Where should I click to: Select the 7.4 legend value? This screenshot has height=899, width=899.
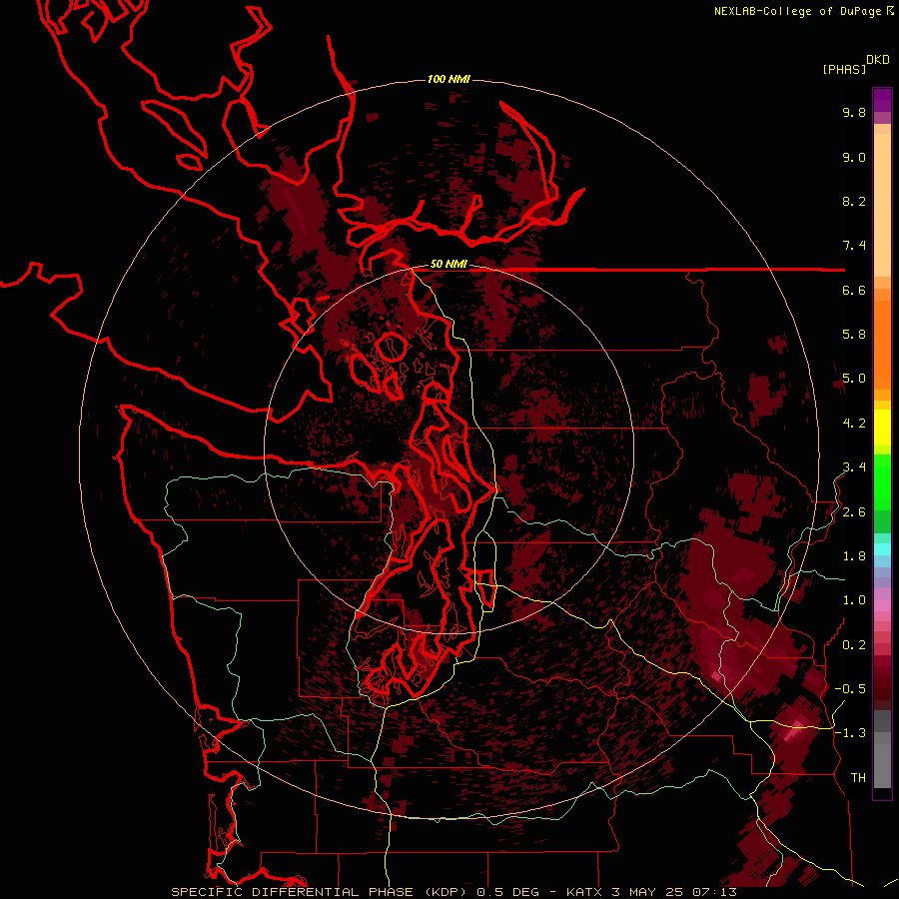[854, 246]
